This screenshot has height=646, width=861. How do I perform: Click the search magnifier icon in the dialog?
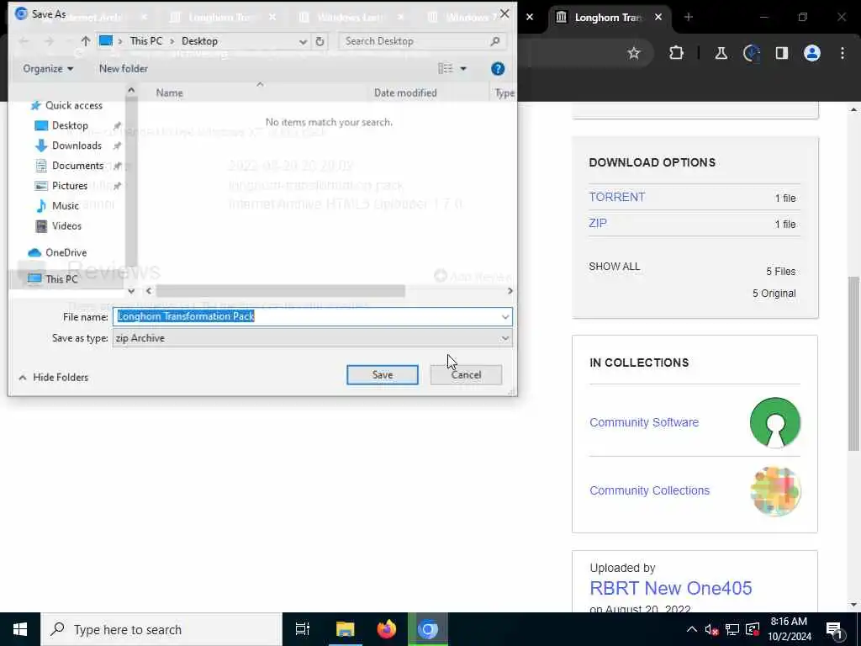tap(494, 41)
